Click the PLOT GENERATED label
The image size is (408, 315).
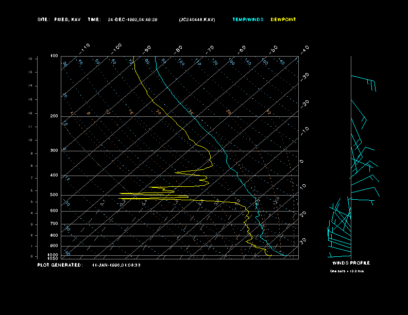(x=59, y=265)
